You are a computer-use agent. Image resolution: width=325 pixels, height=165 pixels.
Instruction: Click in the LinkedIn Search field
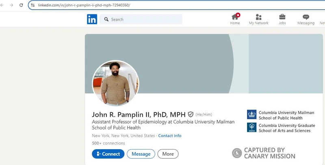pyautogui.click(x=141, y=19)
